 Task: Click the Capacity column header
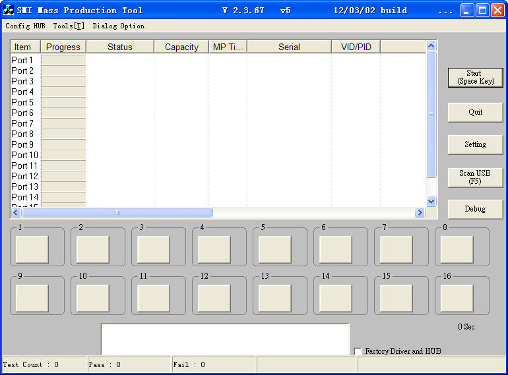coord(181,47)
